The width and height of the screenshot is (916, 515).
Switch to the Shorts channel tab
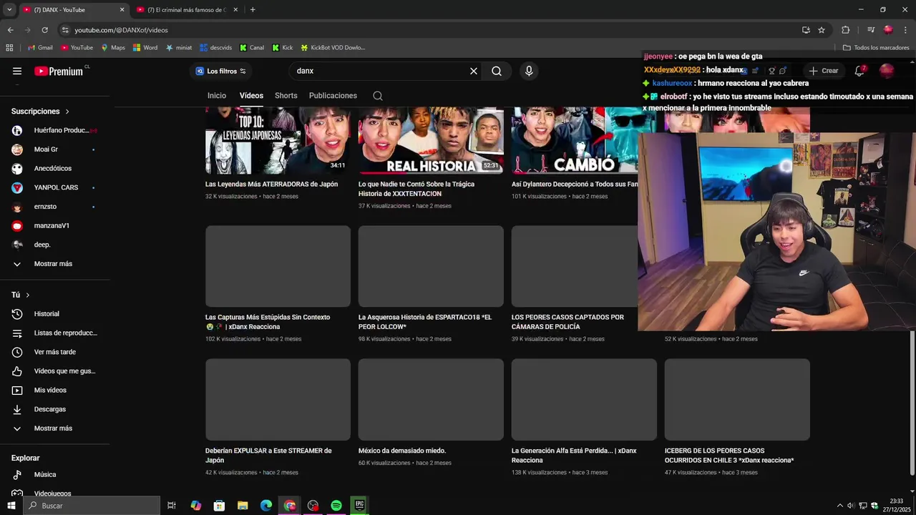[x=286, y=96]
